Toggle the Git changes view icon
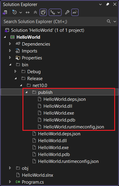Image resolution: width=119 pixels, height=186 pixels. [52, 12]
